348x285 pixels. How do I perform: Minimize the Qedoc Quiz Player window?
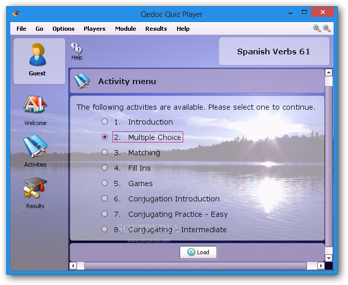click(291, 12)
